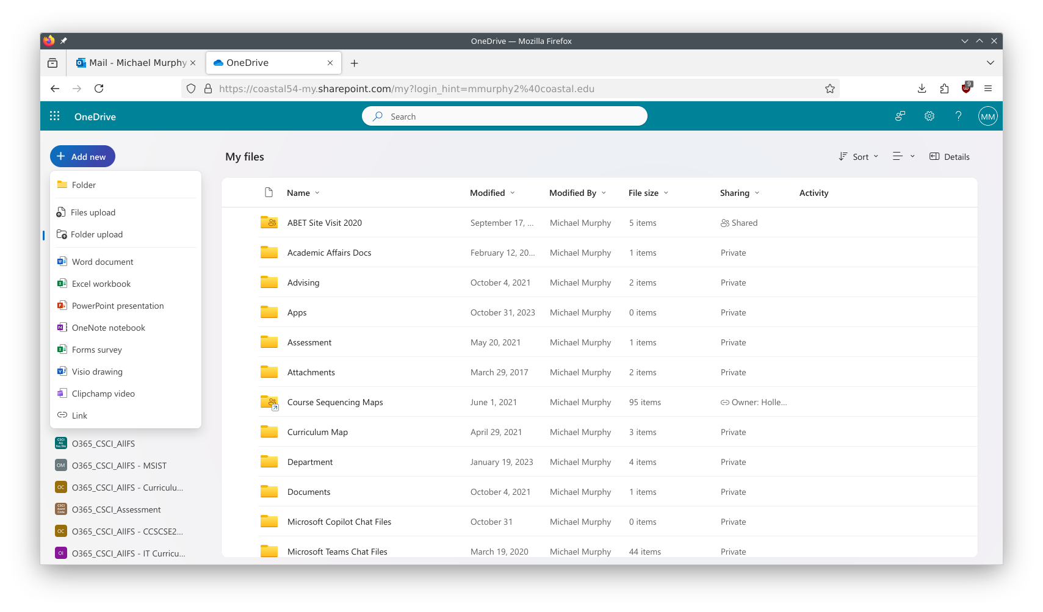The image size is (1043, 612).
Task: Expand the Firefox list all tabs chevron
Action: pyautogui.click(x=990, y=62)
